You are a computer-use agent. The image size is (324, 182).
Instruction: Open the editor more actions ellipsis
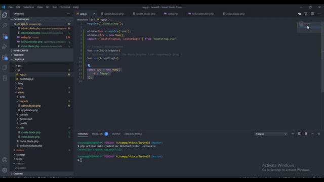tap(319, 14)
